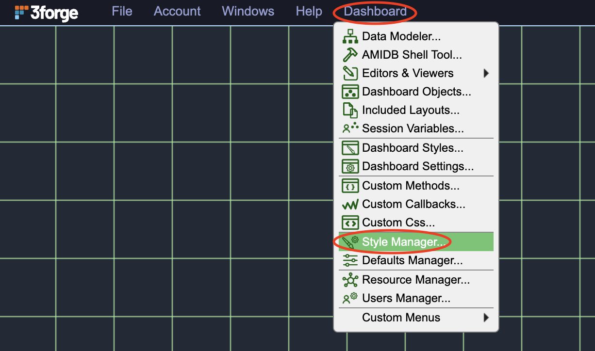Click the Dashboard Styles brush icon
Viewport: 595px width, 351px height.
350,148
